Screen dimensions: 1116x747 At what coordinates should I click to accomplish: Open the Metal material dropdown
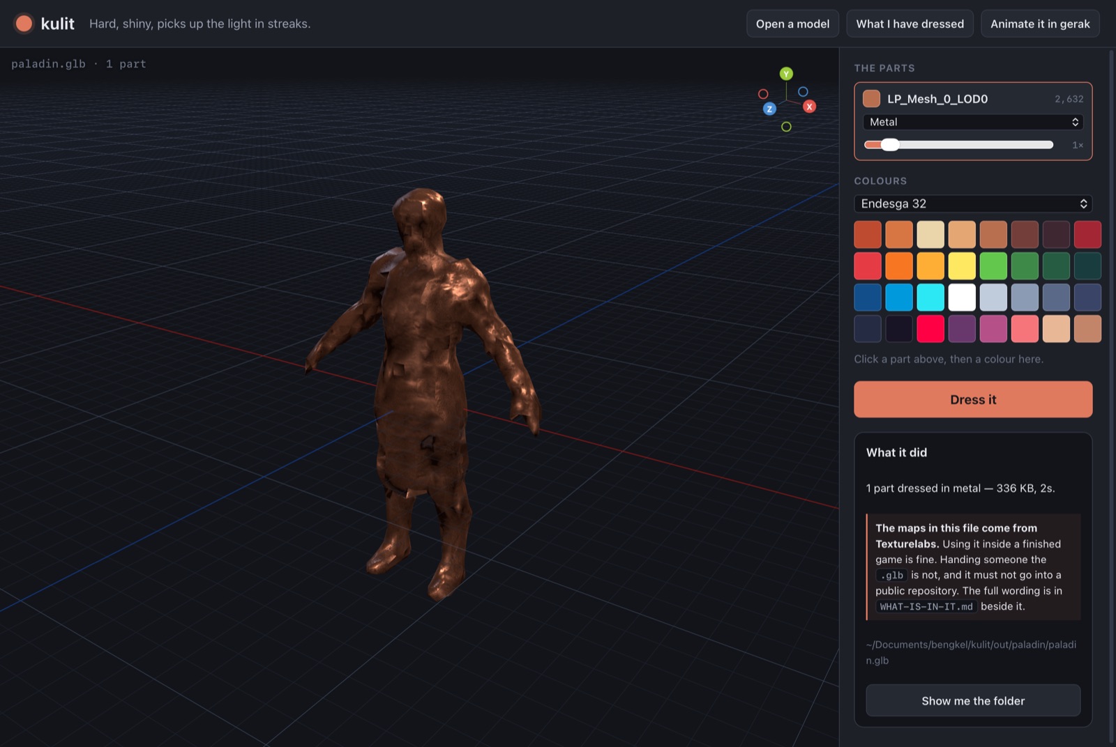click(x=973, y=122)
